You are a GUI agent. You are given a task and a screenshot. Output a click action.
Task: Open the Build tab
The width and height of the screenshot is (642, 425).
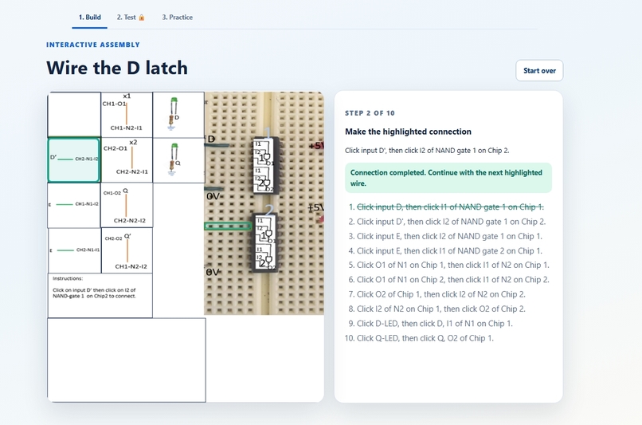[90, 18]
